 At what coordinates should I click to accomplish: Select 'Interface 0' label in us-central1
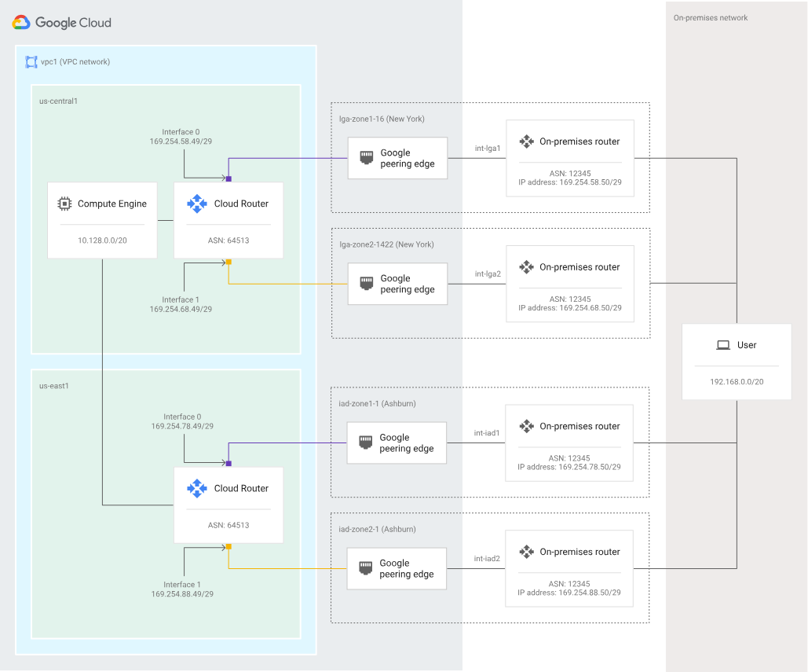(181, 132)
